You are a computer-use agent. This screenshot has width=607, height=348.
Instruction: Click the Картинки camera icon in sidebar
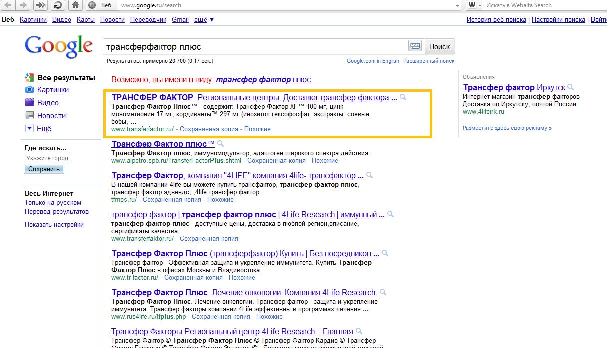point(29,90)
